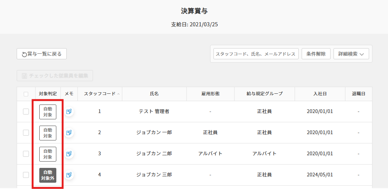The height and width of the screenshot is (189, 388).
Task: Open memo icon for ジョブカン 一郎
Action: click(69, 133)
